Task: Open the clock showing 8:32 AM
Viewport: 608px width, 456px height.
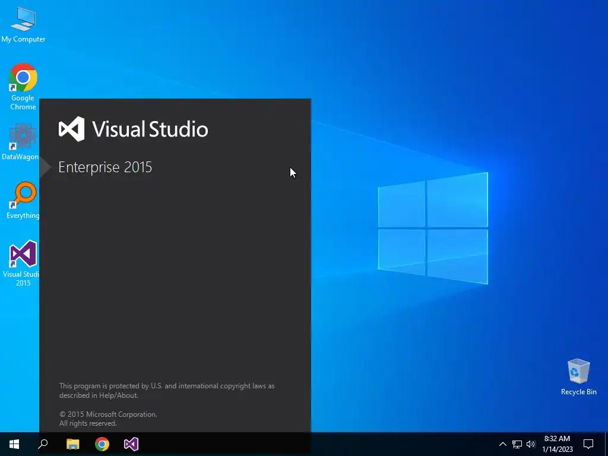Action: click(557, 444)
